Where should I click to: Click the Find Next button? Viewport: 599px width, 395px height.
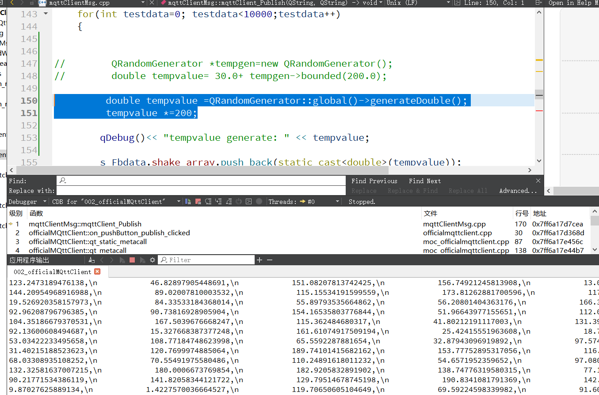click(x=424, y=181)
